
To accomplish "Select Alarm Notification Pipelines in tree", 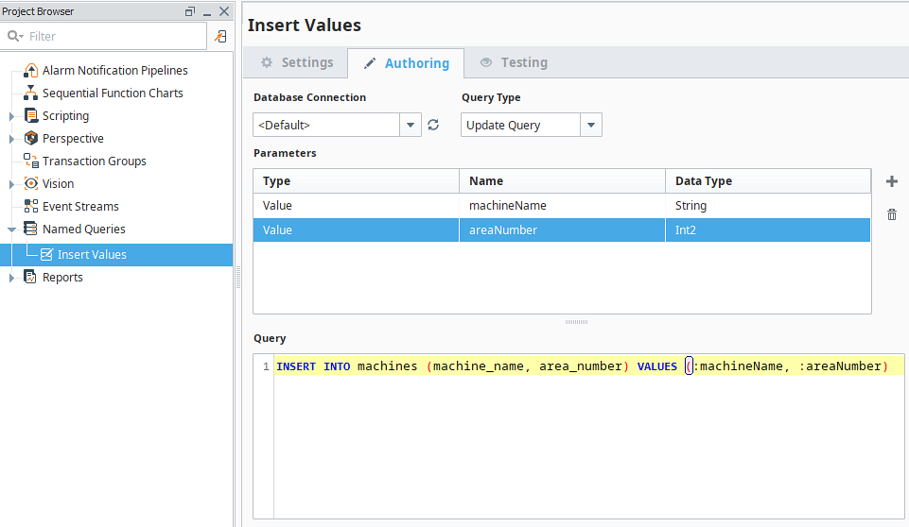I will pyautogui.click(x=114, y=70).
